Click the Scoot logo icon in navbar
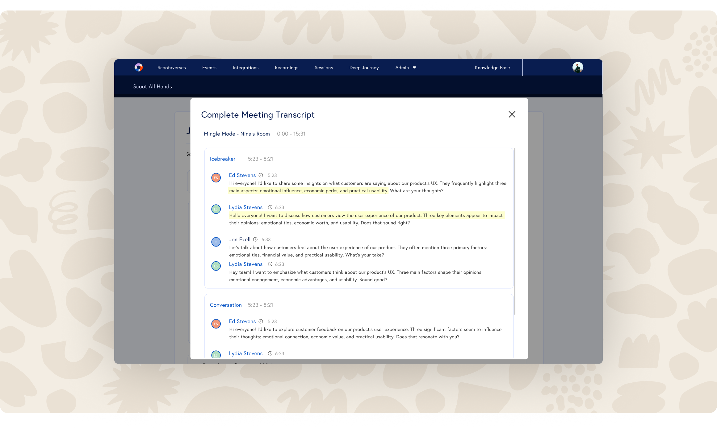The width and height of the screenshot is (717, 428). [x=138, y=67]
